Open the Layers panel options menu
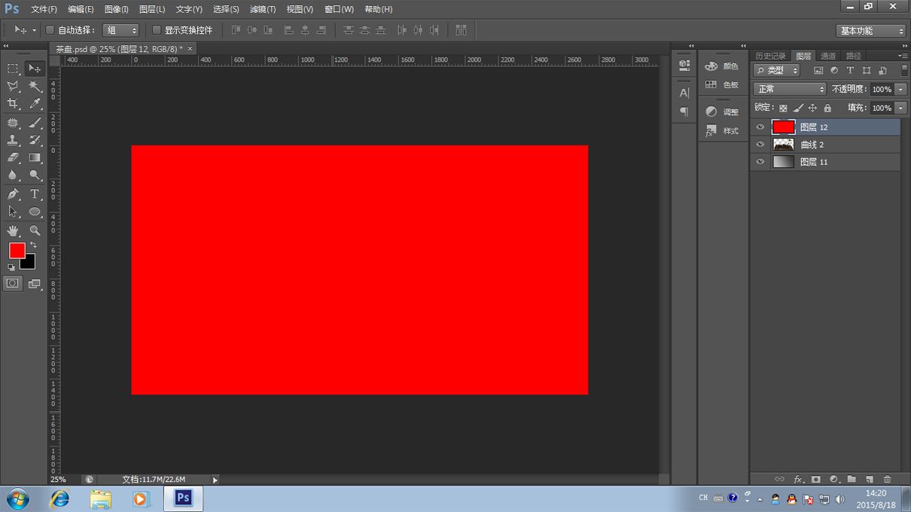Image resolution: width=911 pixels, height=512 pixels. point(903,56)
